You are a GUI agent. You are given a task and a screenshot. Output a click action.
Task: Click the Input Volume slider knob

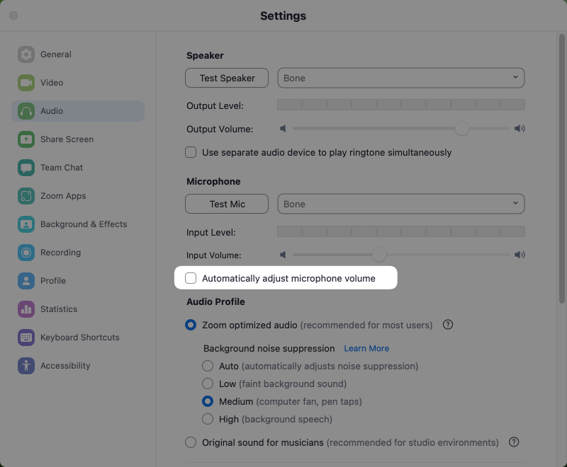pos(379,255)
